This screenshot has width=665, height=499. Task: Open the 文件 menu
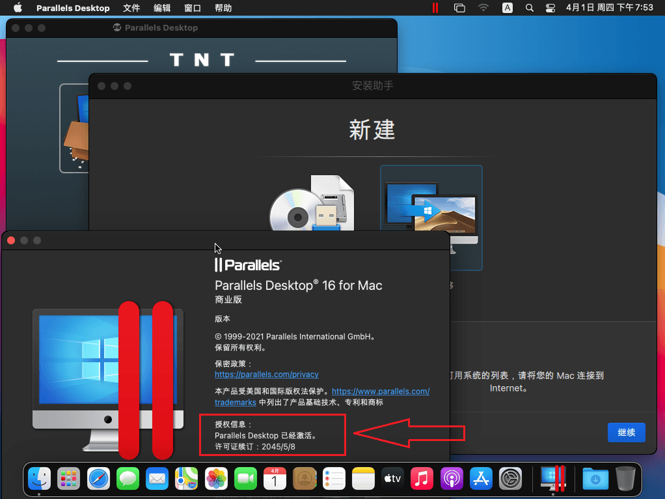tap(131, 8)
